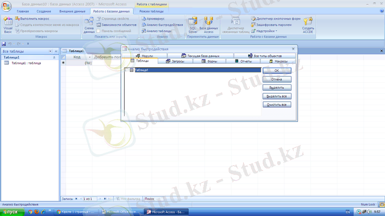The height and width of the screenshot is (216, 385).
Task: Select Отчеты tab in dialog
Action: [243, 61]
